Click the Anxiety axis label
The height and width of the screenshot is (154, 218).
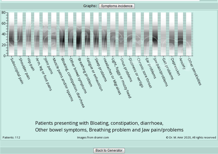182,63
